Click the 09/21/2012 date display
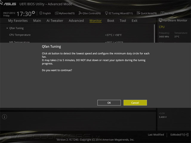 [9, 13]
